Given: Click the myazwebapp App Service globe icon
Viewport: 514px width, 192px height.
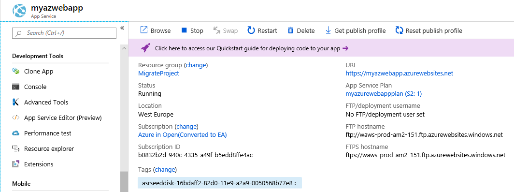Looking at the screenshot, I should point(19,10).
